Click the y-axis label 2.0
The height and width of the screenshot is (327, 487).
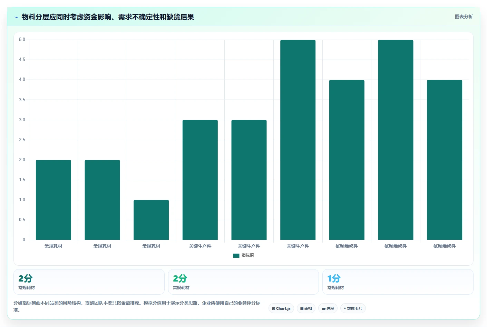click(22, 160)
